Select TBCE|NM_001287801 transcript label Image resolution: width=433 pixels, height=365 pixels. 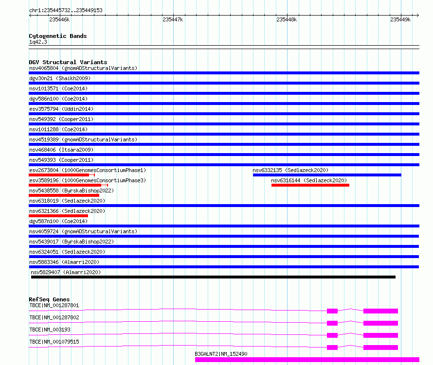(x=54, y=305)
